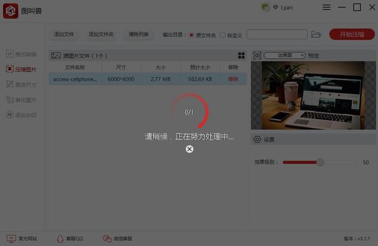Select the 原文件夹 output radio option
The height and width of the screenshot is (246, 378).
tap(191, 35)
